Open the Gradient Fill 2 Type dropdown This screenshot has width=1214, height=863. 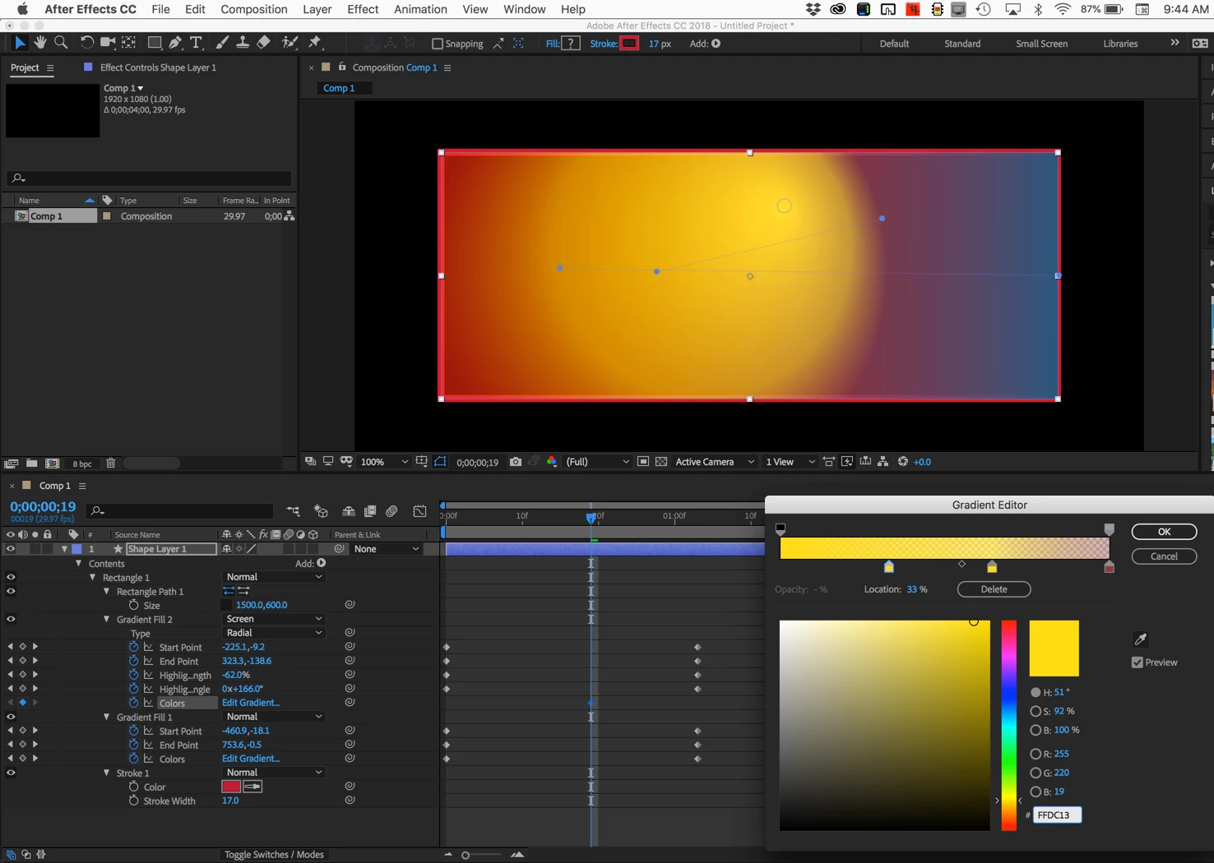pos(273,633)
